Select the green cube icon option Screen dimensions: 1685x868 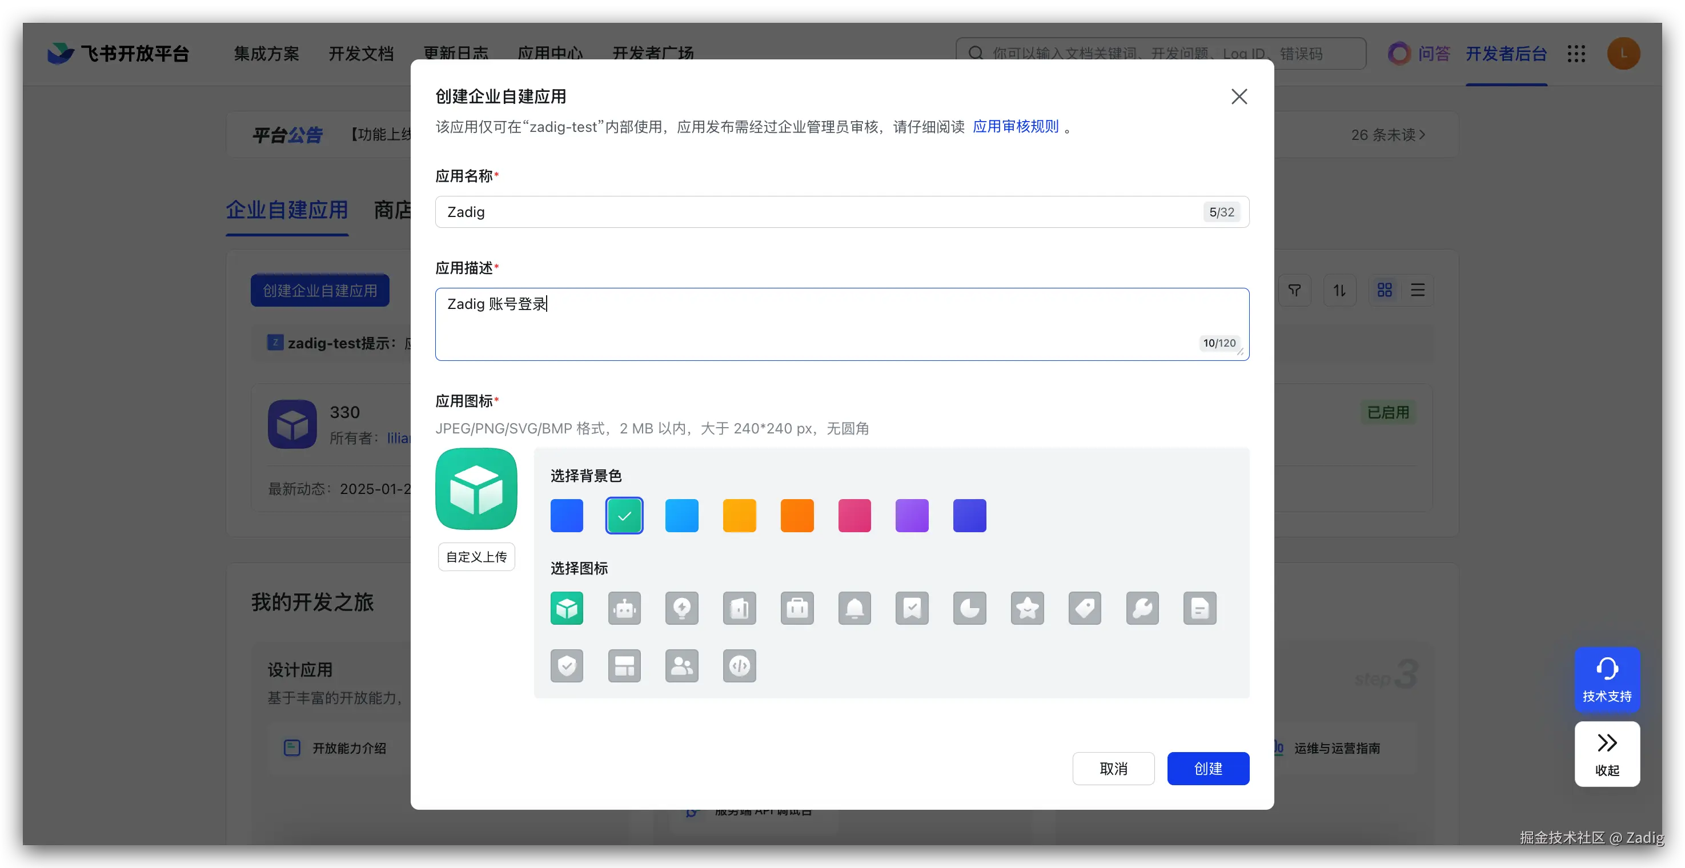[567, 608]
